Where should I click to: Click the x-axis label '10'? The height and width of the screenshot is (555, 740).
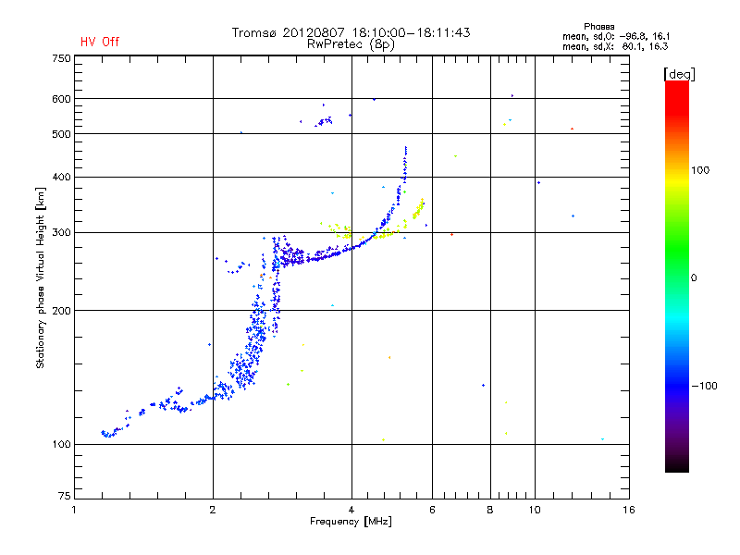click(535, 510)
